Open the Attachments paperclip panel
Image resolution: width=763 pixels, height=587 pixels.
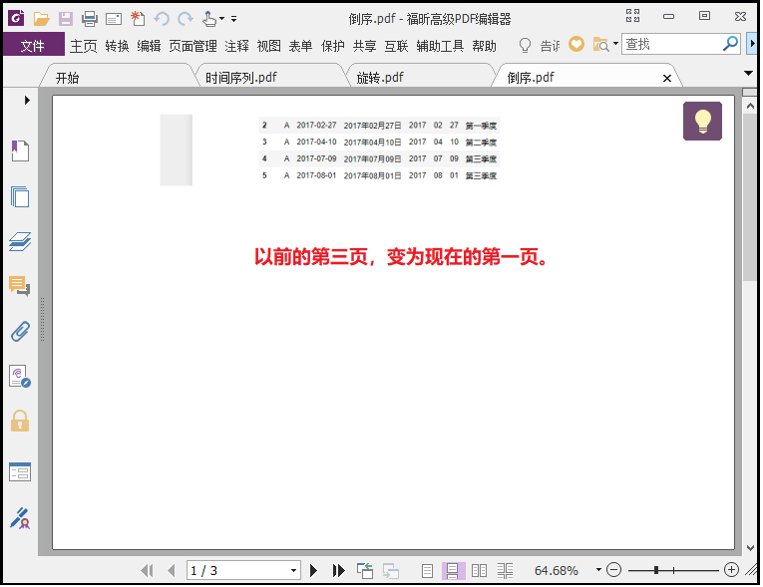point(20,331)
